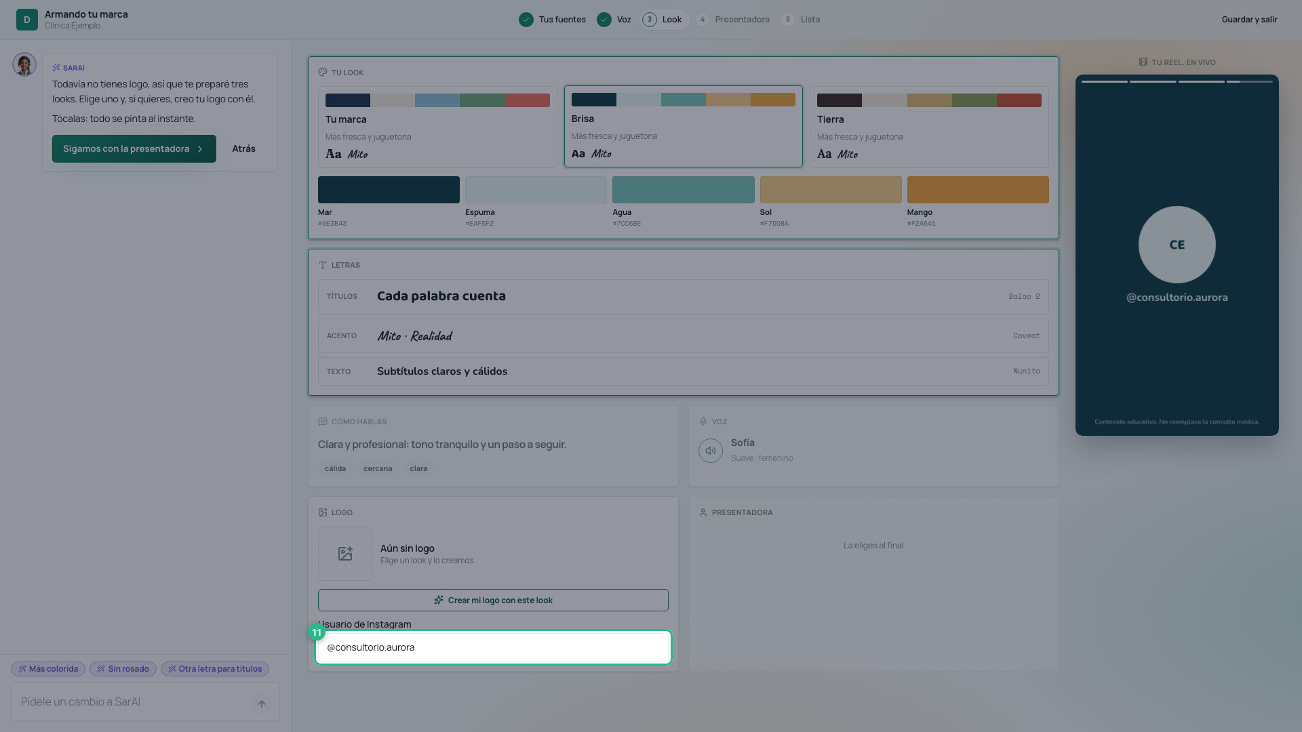The width and height of the screenshot is (1302, 732).
Task: Click the magic-wand SARAI label icon
Action: [56, 68]
